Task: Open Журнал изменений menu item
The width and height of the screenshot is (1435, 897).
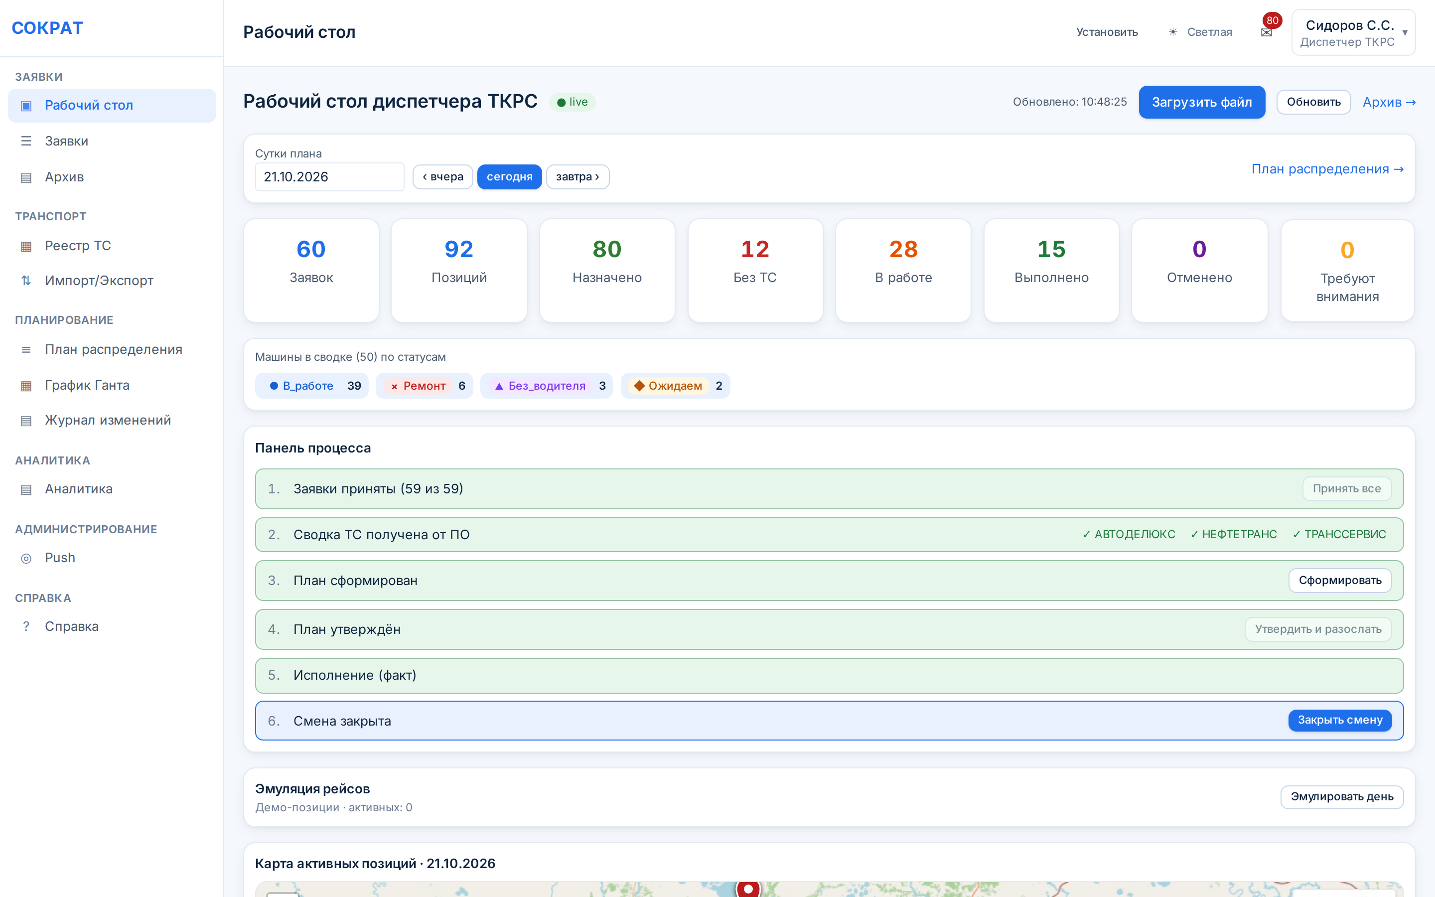Action: [x=112, y=420]
